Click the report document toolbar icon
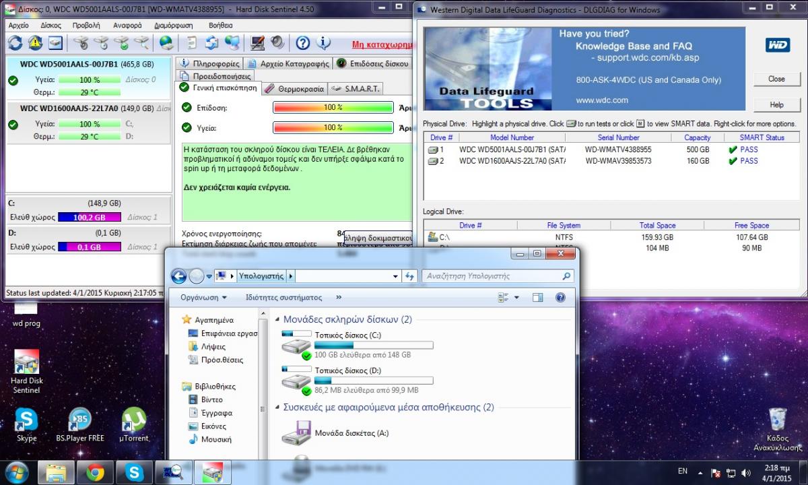808x485 pixels. [x=192, y=43]
